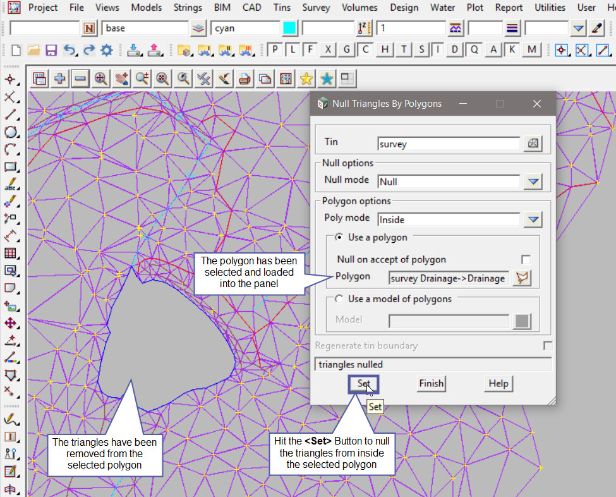Toggle the P snap button
Viewport: 616px width, 497px height.
click(275, 50)
